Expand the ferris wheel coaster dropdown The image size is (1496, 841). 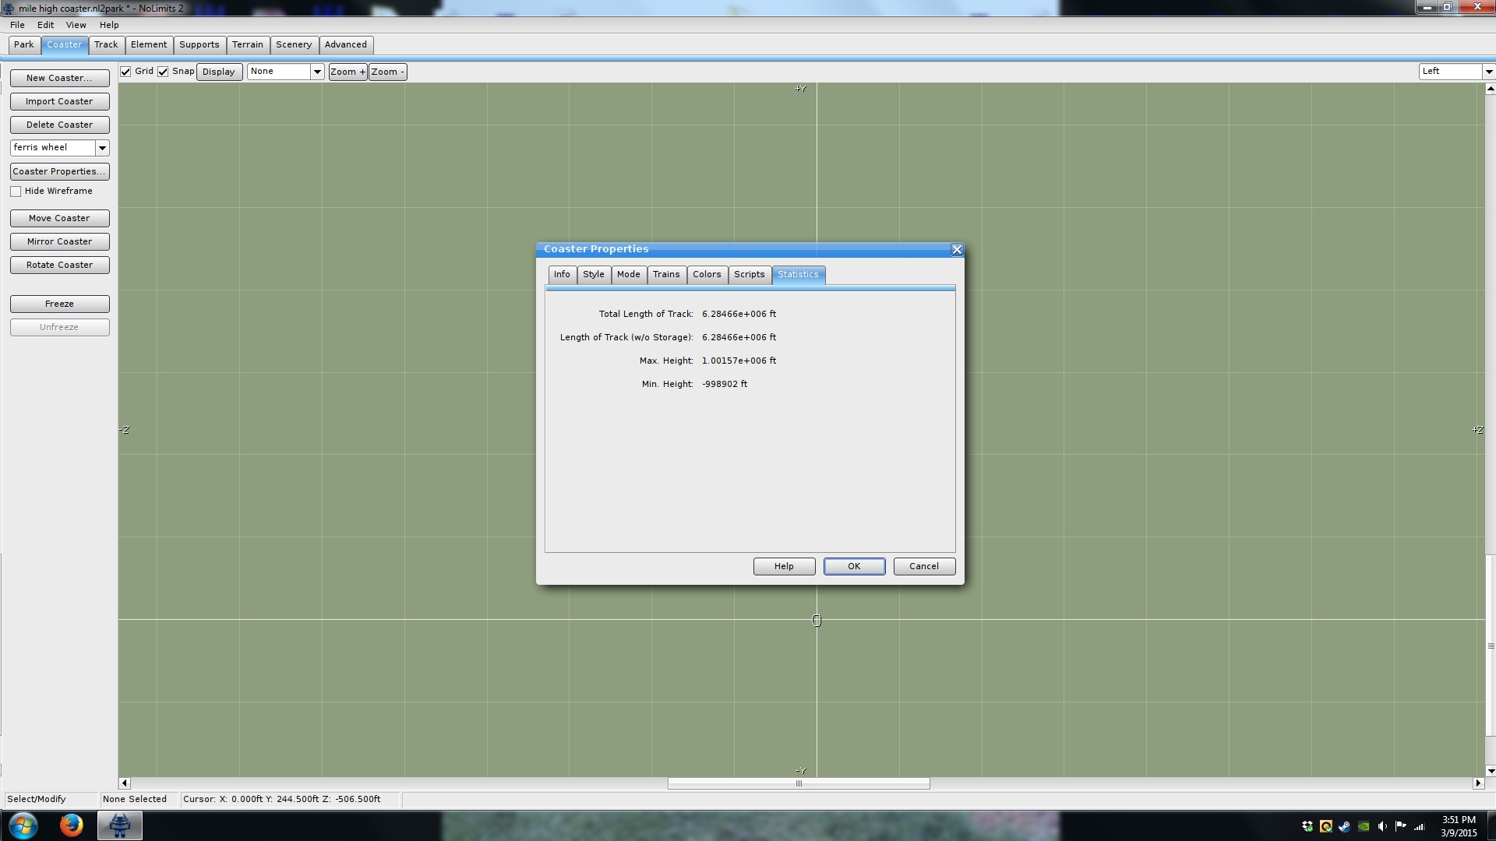point(102,148)
